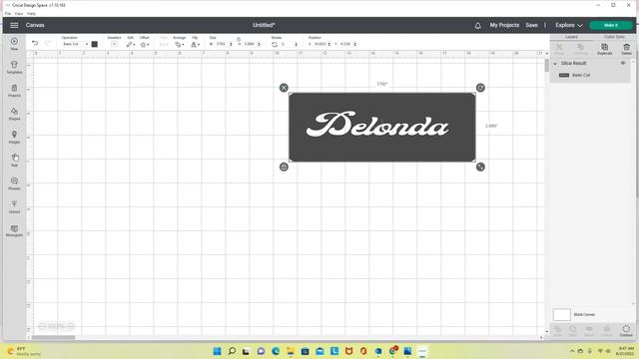The width and height of the screenshot is (639, 359).
Task: Click Save in the header
Action: [x=531, y=25]
